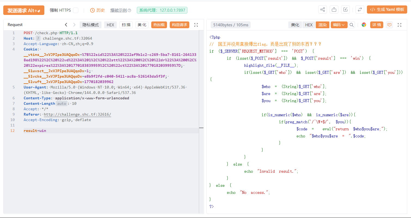
Task: Toggle 隐私模式 in Request panel
Action: click(91, 25)
